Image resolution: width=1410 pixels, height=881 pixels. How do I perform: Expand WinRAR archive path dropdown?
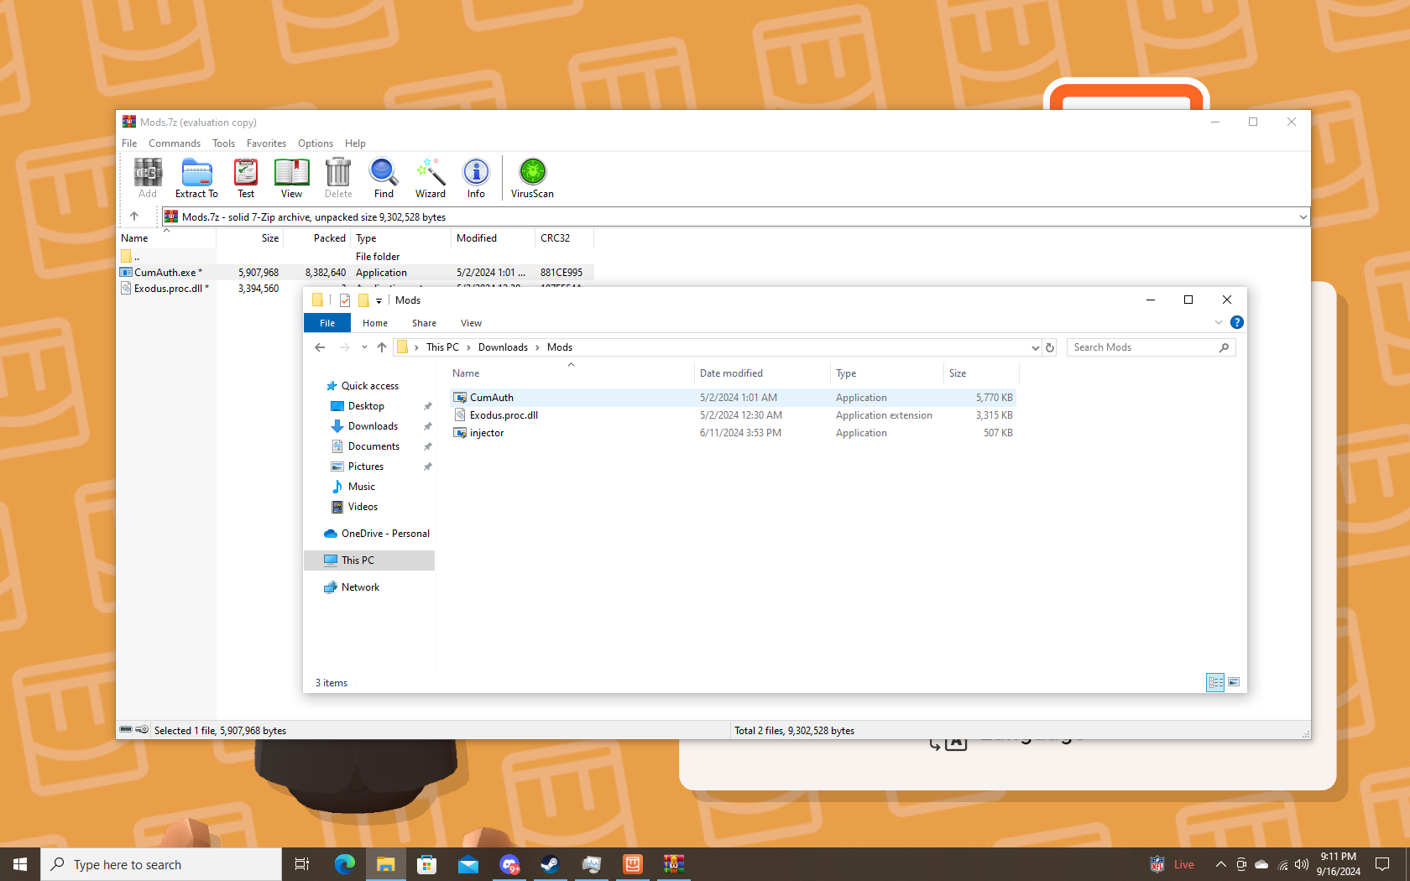click(1303, 217)
